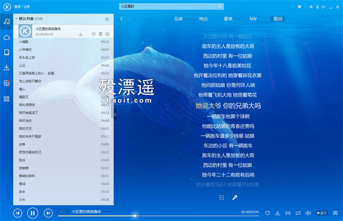Open the apps grid sidebar icon
The image size is (343, 221).
click(x=6, y=99)
